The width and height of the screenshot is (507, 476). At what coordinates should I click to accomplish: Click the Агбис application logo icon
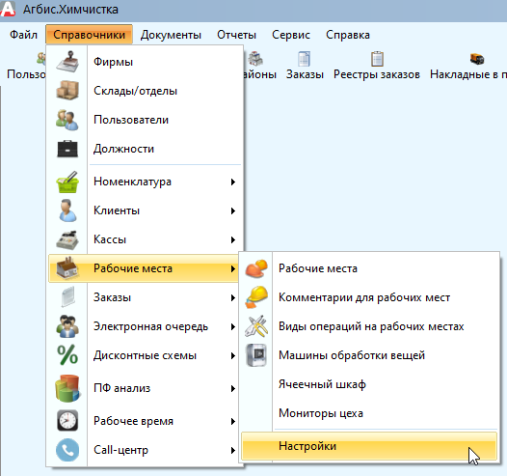click(8, 9)
